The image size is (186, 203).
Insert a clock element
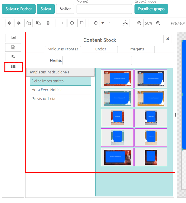point(96,23)
